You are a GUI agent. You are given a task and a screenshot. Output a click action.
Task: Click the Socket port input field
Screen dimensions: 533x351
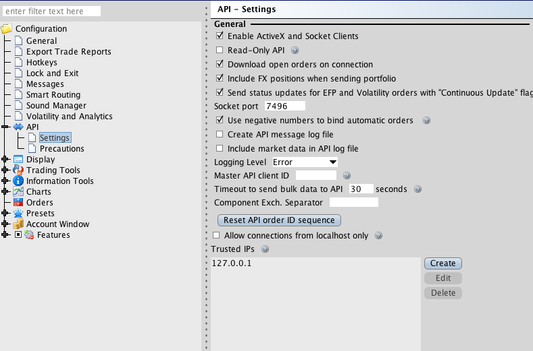(x=285, y=106)
